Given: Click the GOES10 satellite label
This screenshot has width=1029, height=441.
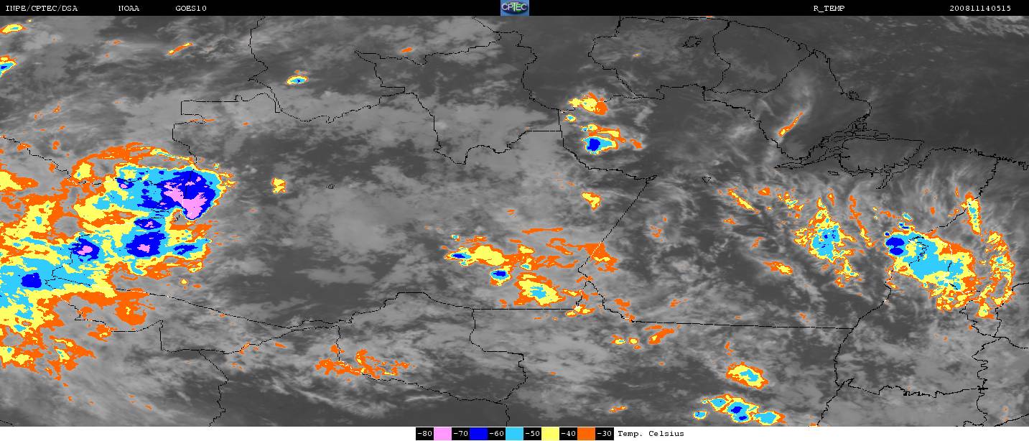Looking at the screenshot, I should [x=190, y=9].
